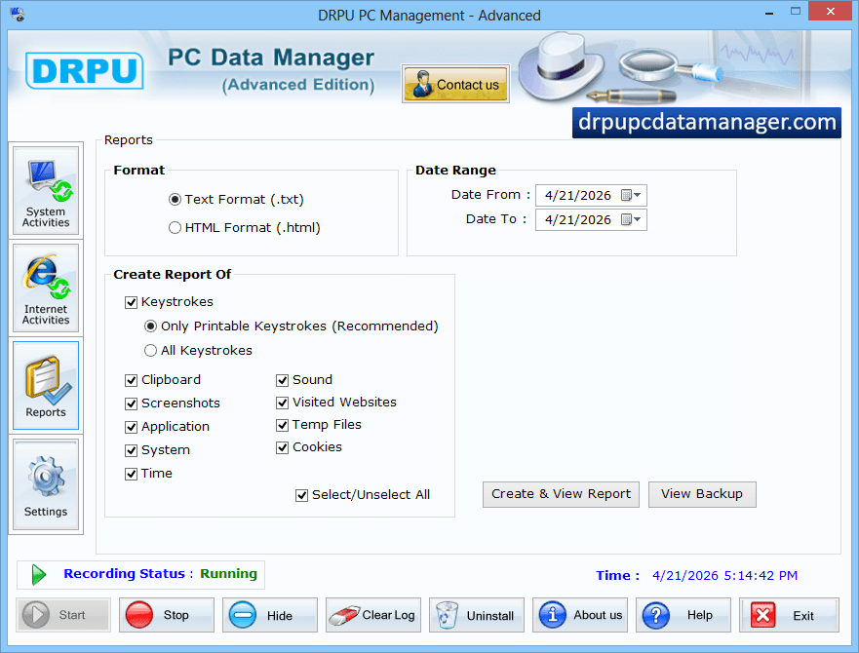Maximize the DRPU PC Management window
859x653 pixels.
point(796,11)
